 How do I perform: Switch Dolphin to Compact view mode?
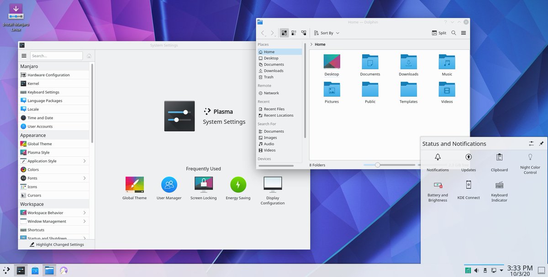[x=294, y=33]
